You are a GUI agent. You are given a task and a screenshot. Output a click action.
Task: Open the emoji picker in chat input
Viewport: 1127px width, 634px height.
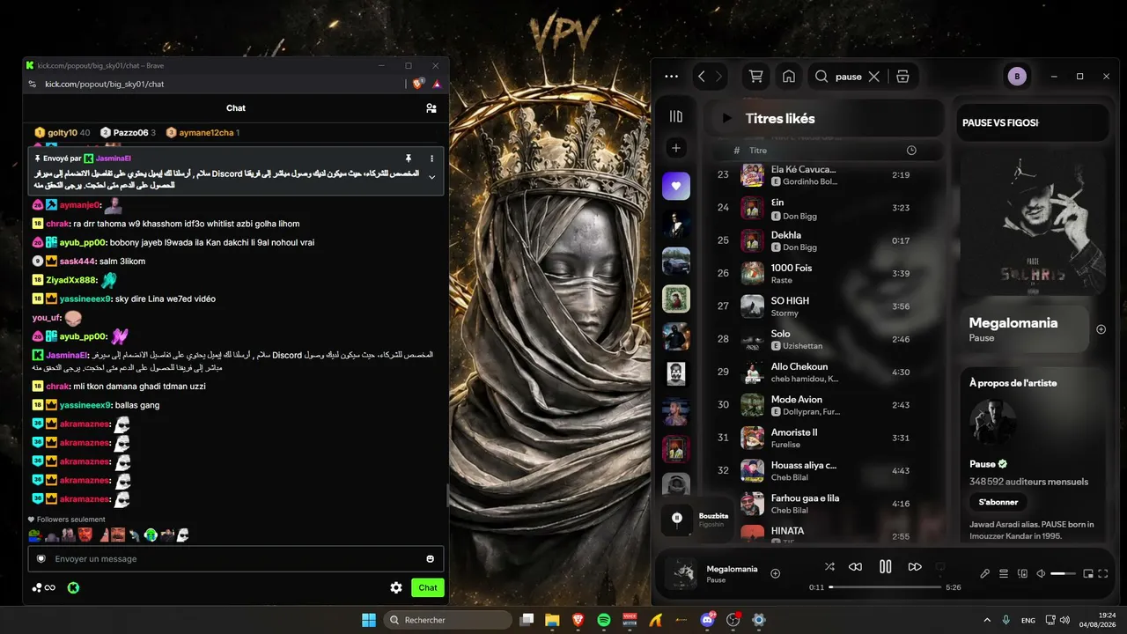coord(431,559)
